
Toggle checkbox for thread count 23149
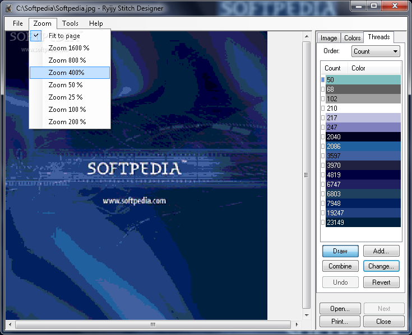[x=323, y=223]
